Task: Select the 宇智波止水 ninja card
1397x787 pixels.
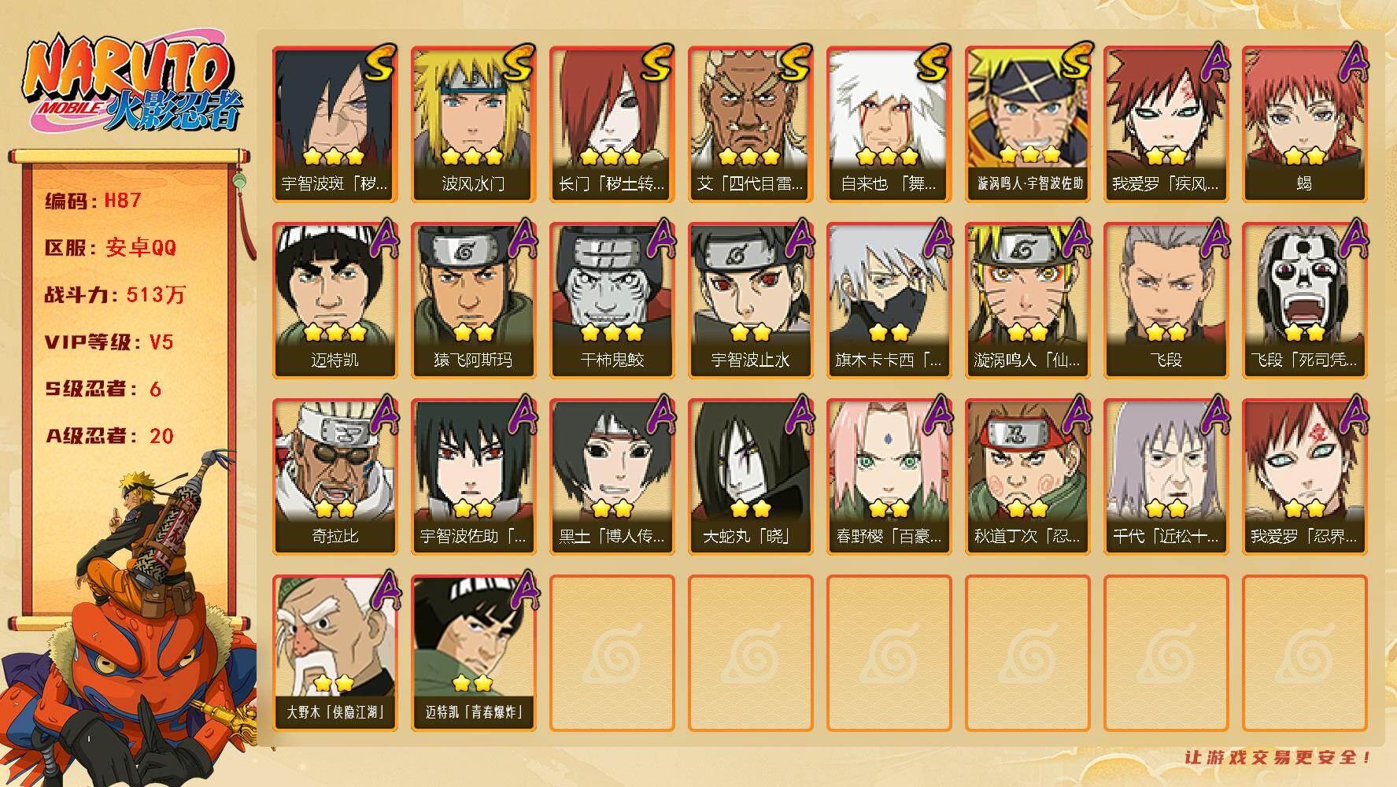Action: (x=750, y=301)
